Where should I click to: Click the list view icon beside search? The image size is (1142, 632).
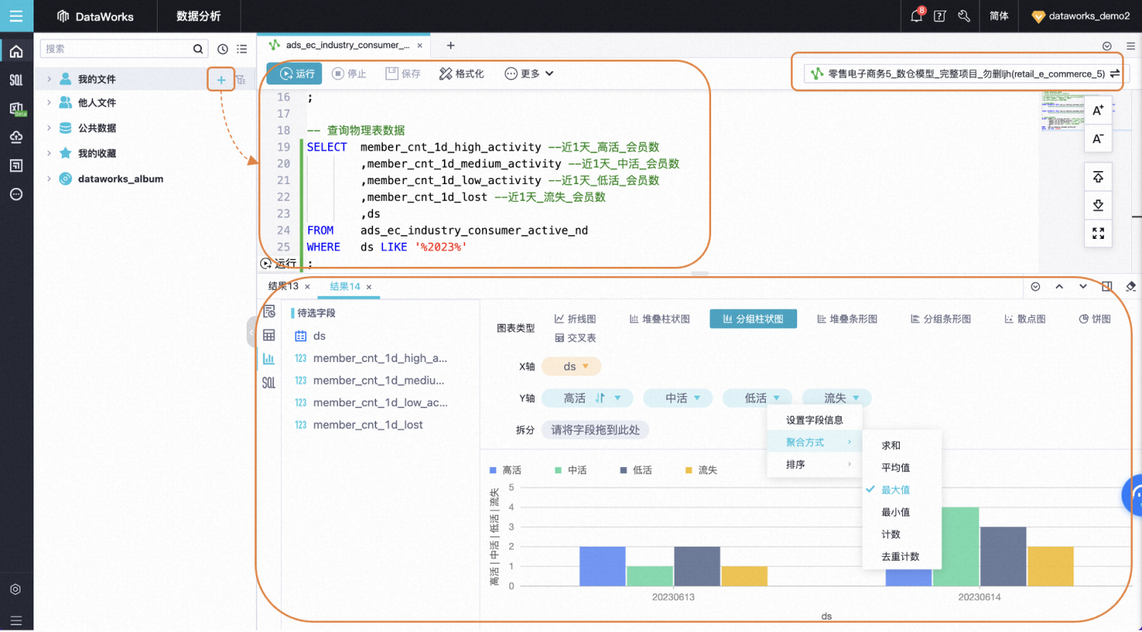click(x=242, y=49)
